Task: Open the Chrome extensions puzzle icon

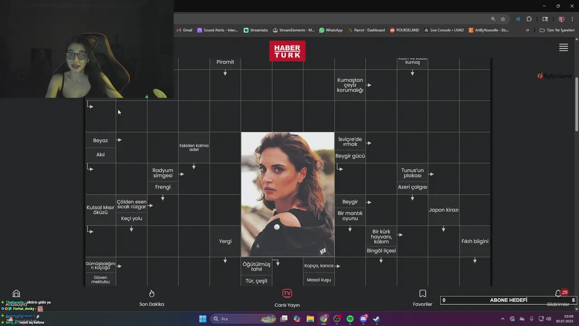Action: [x=529, y=19]
